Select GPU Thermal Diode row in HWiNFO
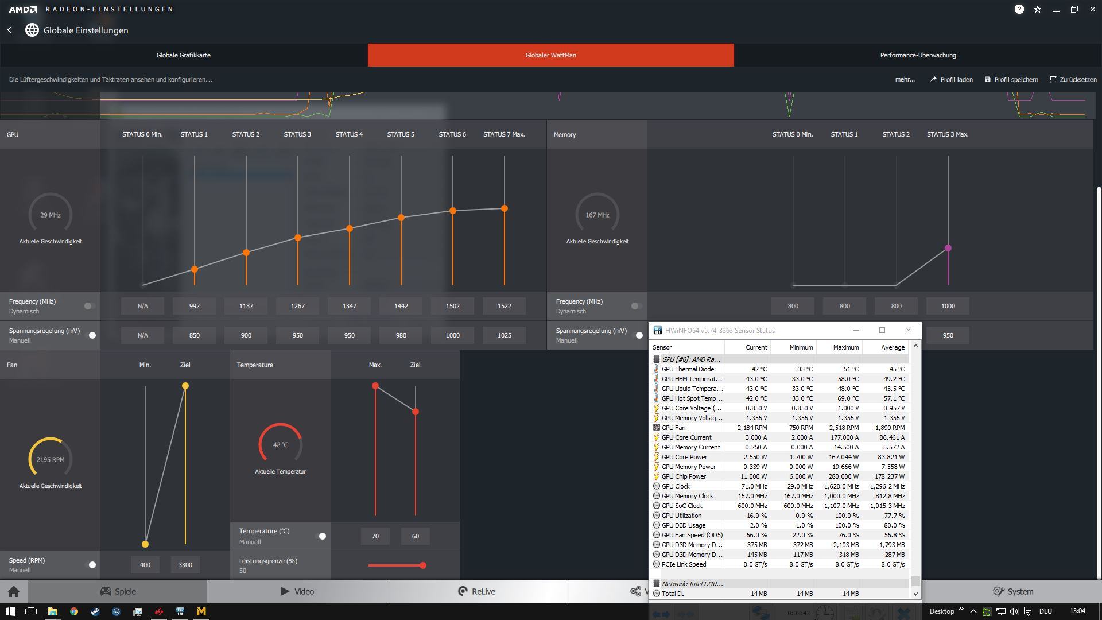The width and height of the screenshot is (1102, 620). pos(779,369)
